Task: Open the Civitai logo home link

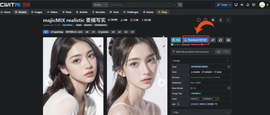Action: [x=10, y=5]
